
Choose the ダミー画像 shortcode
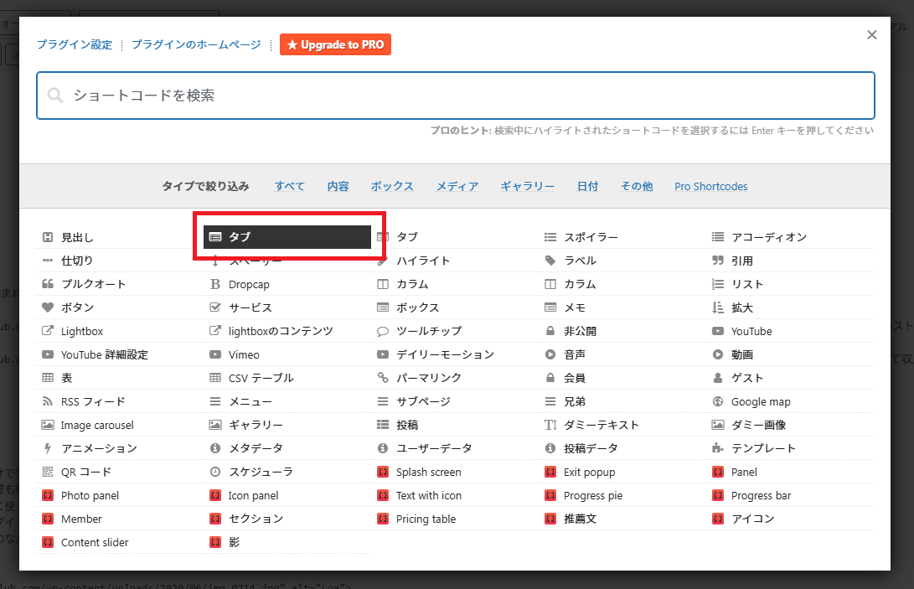(x=790, y=425)
